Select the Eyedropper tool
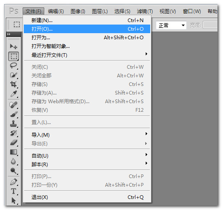Screen dimensions: 222x210 tap(14, 94)
